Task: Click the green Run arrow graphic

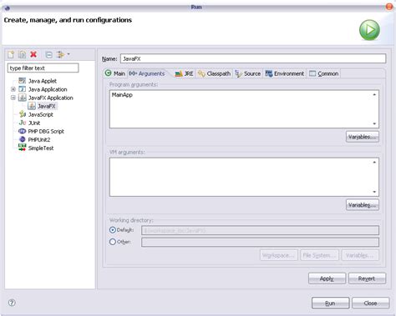Action: (369, 30)
